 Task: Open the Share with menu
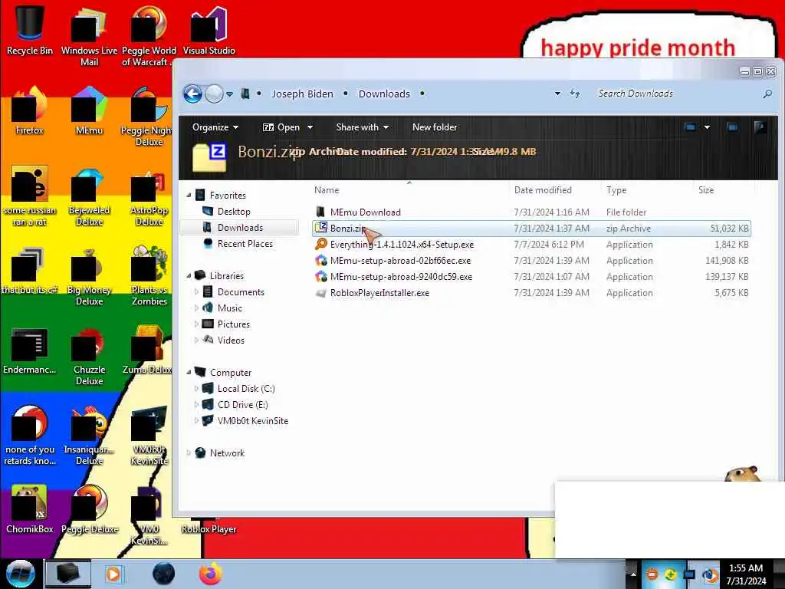363,127
